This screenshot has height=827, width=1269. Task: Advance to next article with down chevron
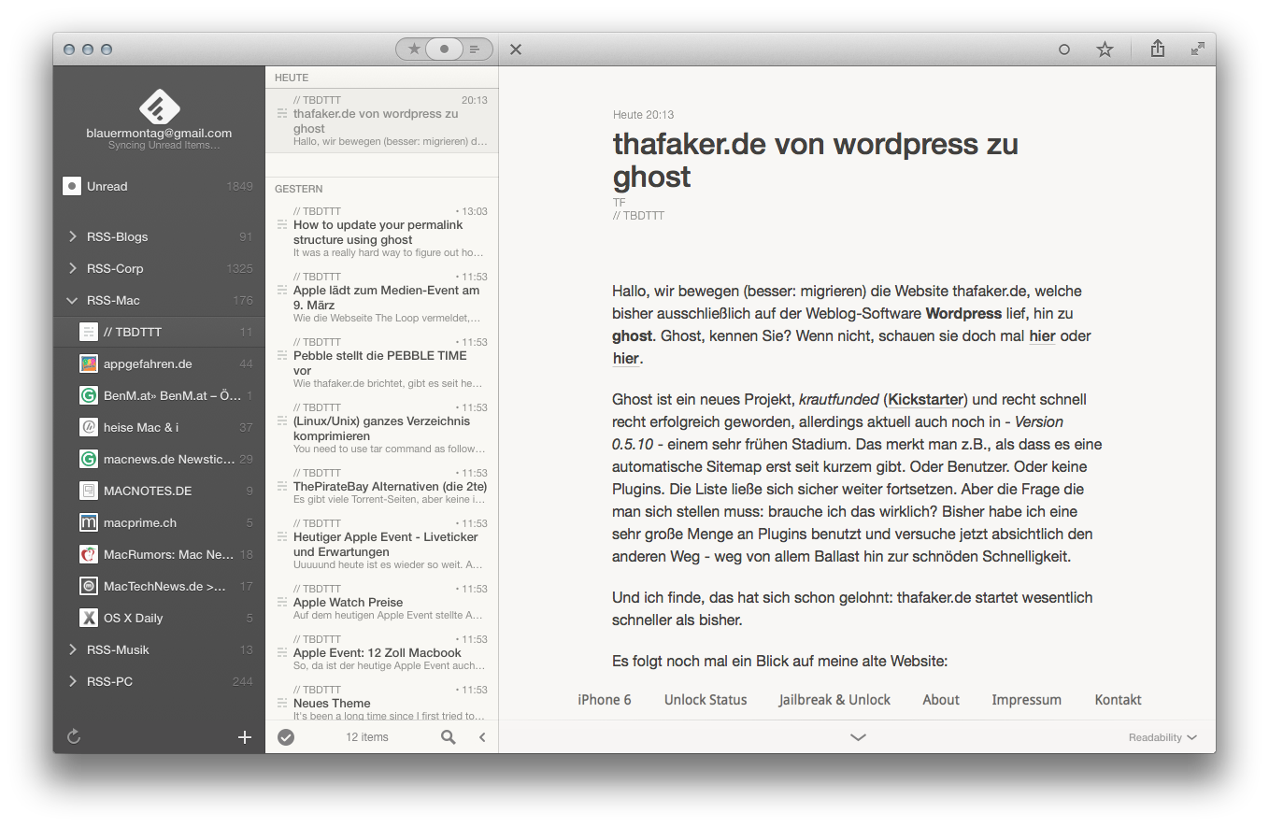(858, 737)
